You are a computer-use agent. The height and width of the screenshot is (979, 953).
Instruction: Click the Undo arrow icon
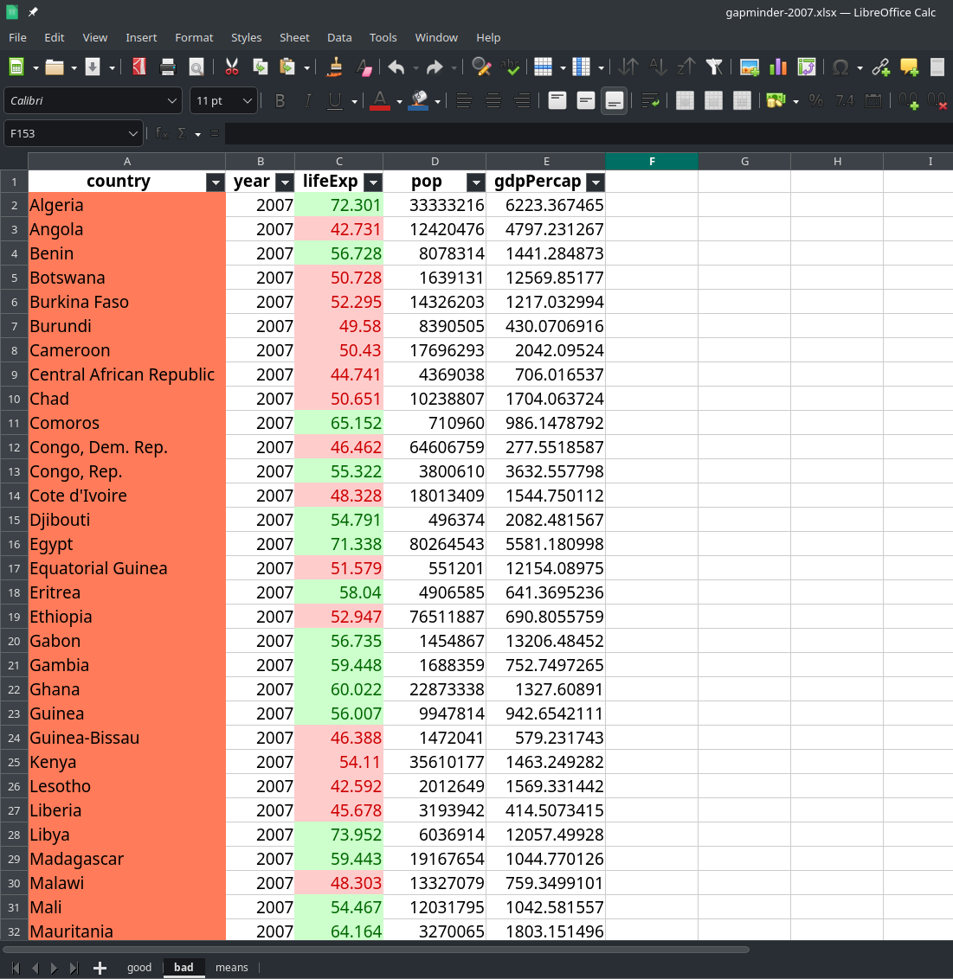pyautogui.click(x=396, y=67)
